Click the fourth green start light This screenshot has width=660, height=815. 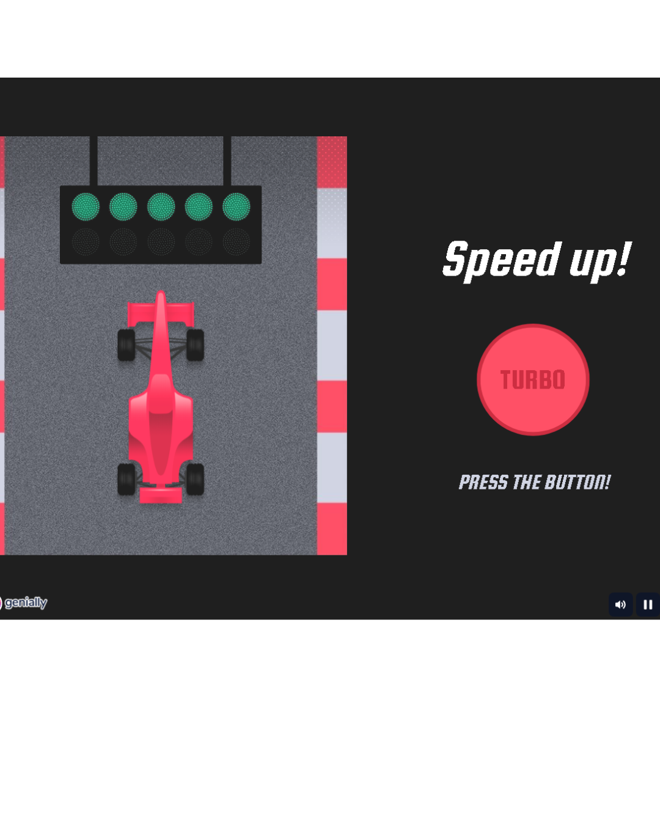(199, 206)
